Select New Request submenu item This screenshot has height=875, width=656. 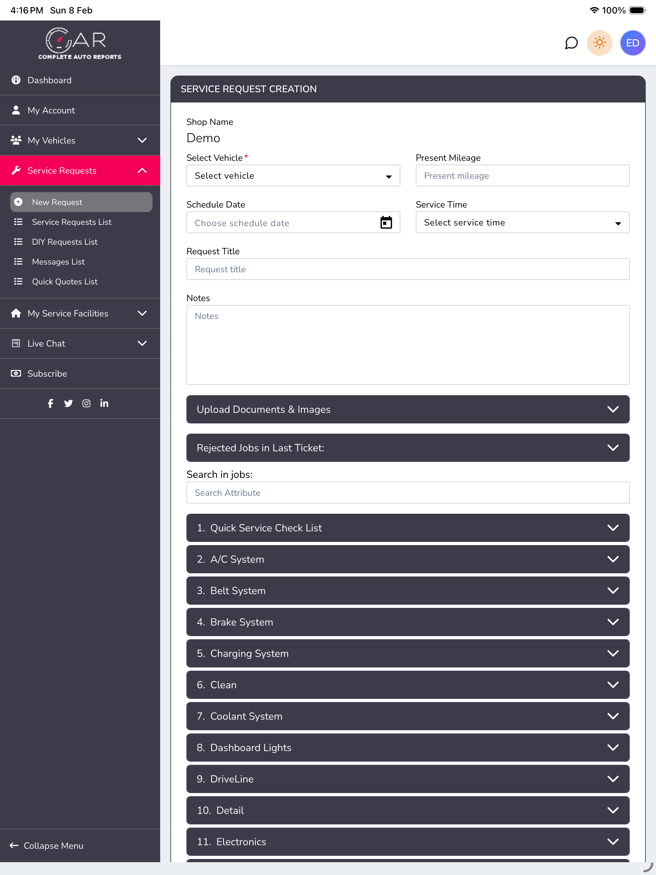click(81, 202)
